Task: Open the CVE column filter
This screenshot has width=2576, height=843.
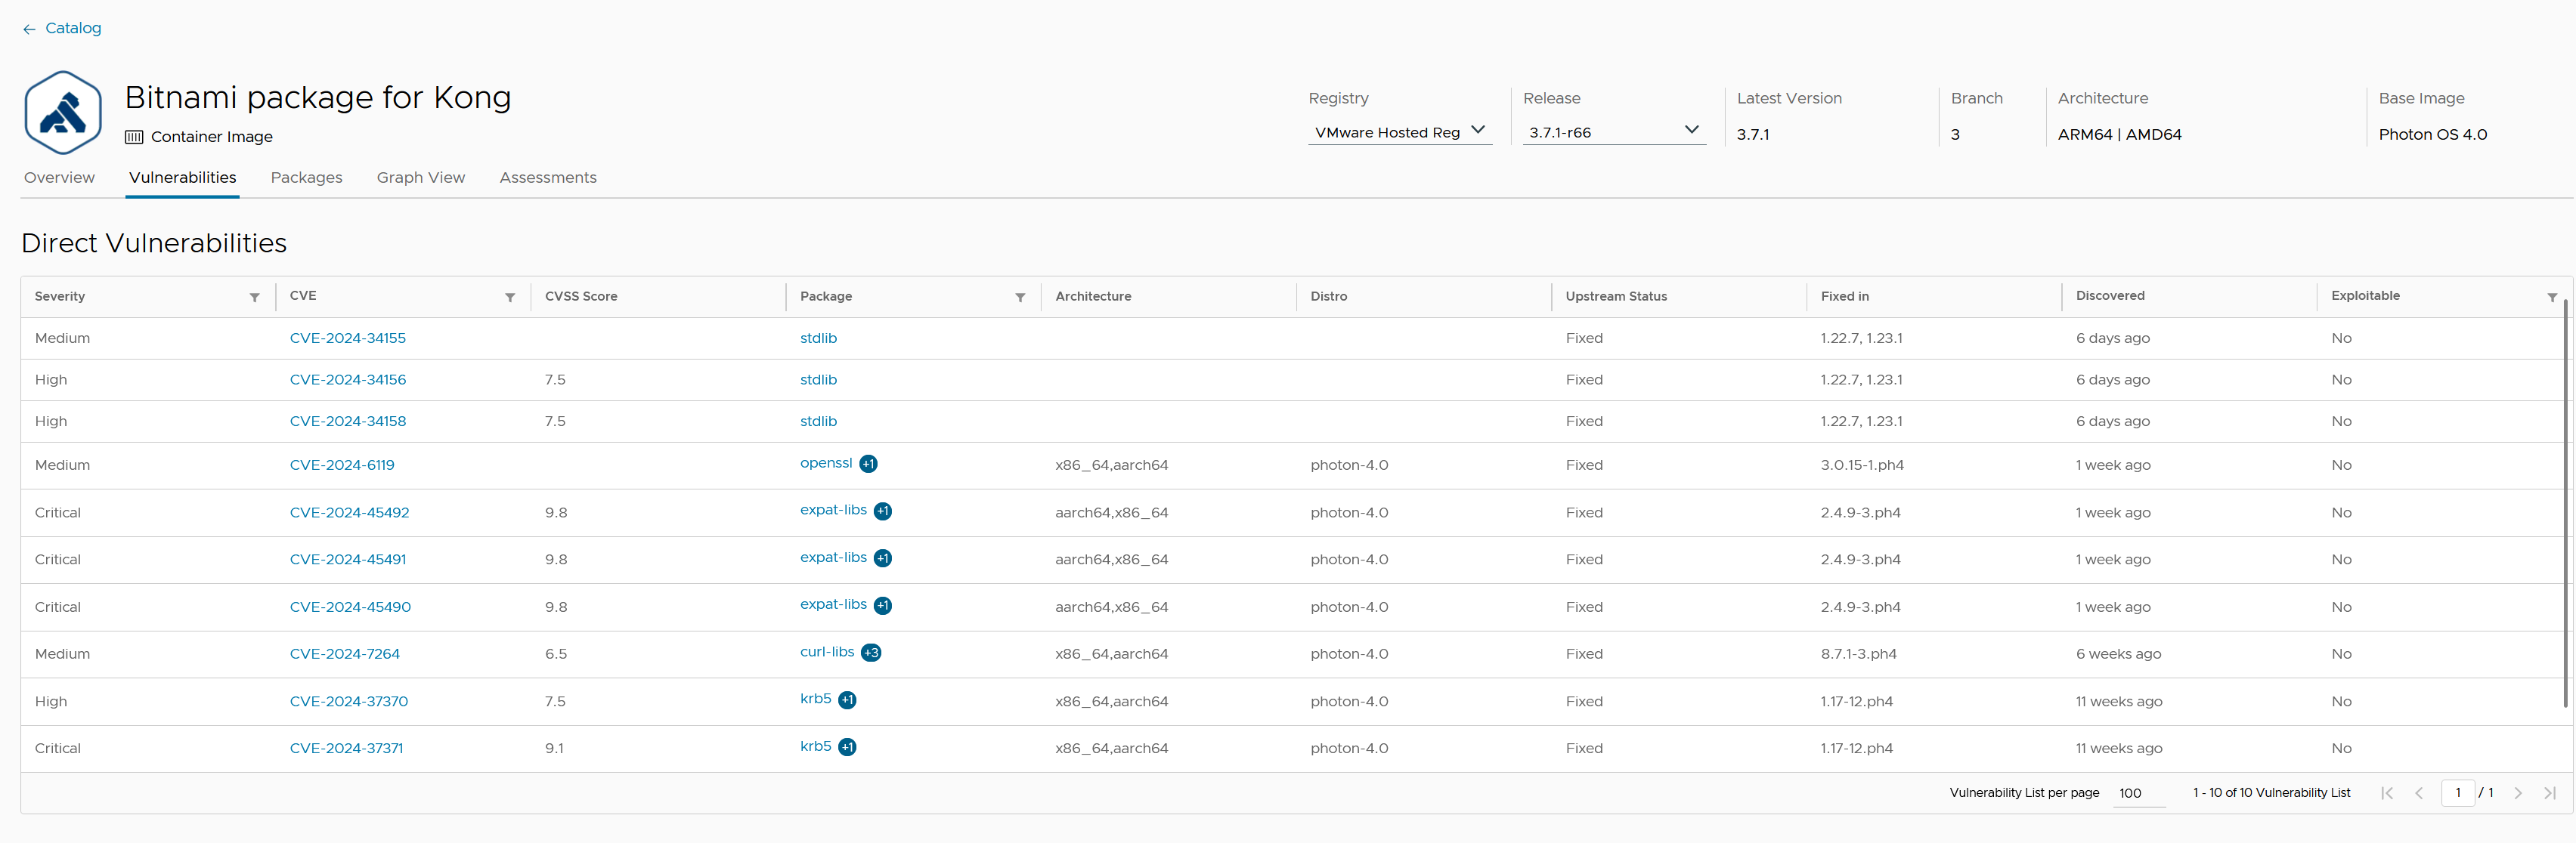Action: tap(510, 298)
